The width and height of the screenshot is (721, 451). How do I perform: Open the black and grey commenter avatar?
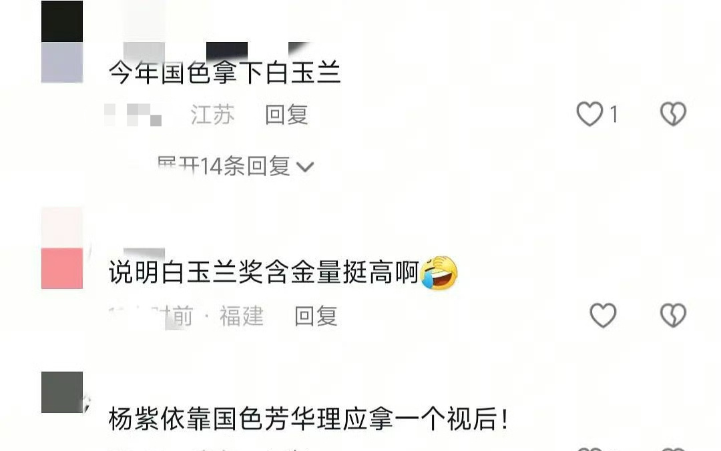click(x=62, y=42)
